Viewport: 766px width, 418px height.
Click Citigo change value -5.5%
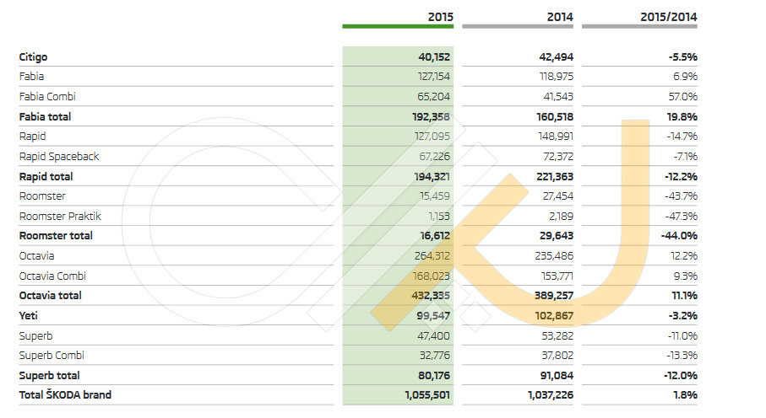pyautogui.click(x=683, y=57)
